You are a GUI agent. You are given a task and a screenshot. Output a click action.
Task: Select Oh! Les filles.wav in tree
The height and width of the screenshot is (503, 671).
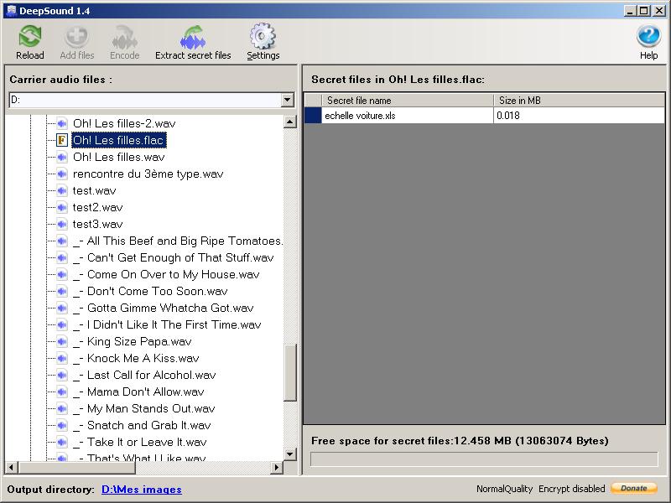click(x=118, y=157)
